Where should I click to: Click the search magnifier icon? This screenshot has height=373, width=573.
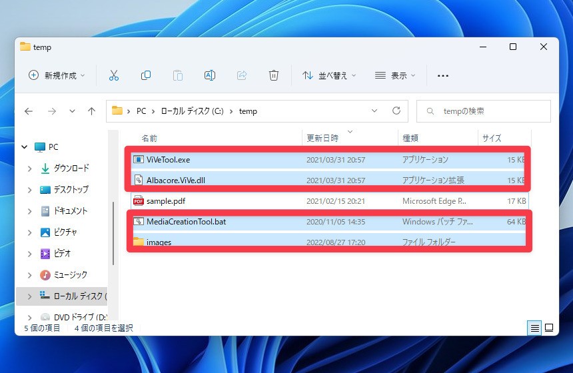430,111
